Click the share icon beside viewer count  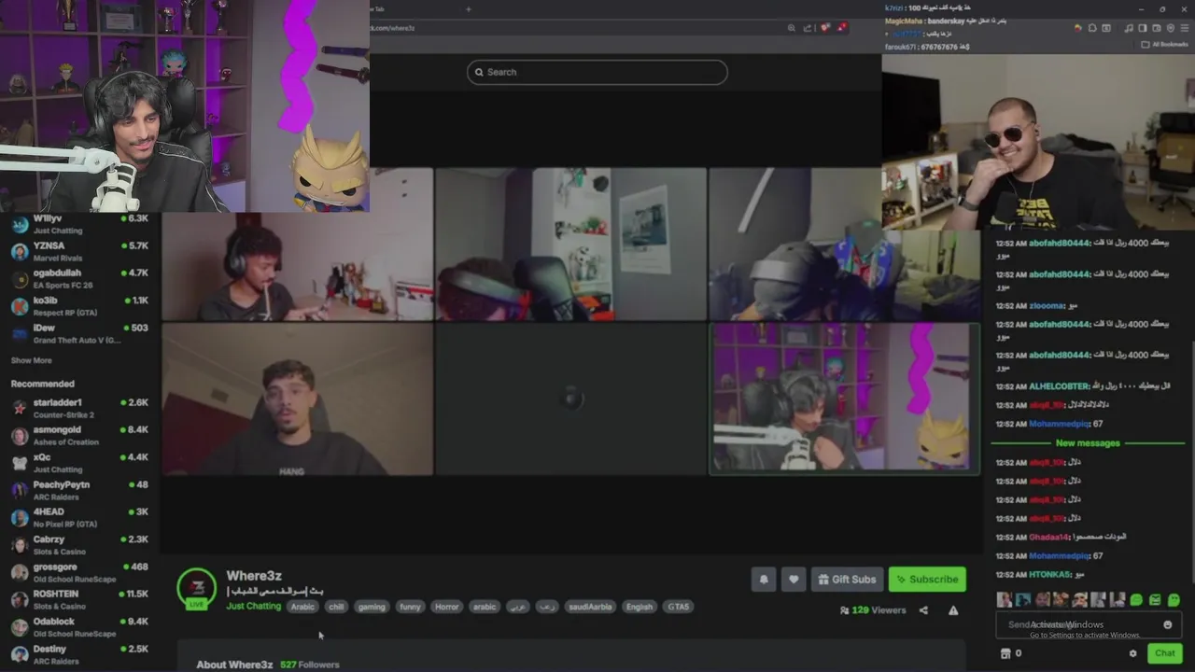[923, 610]
